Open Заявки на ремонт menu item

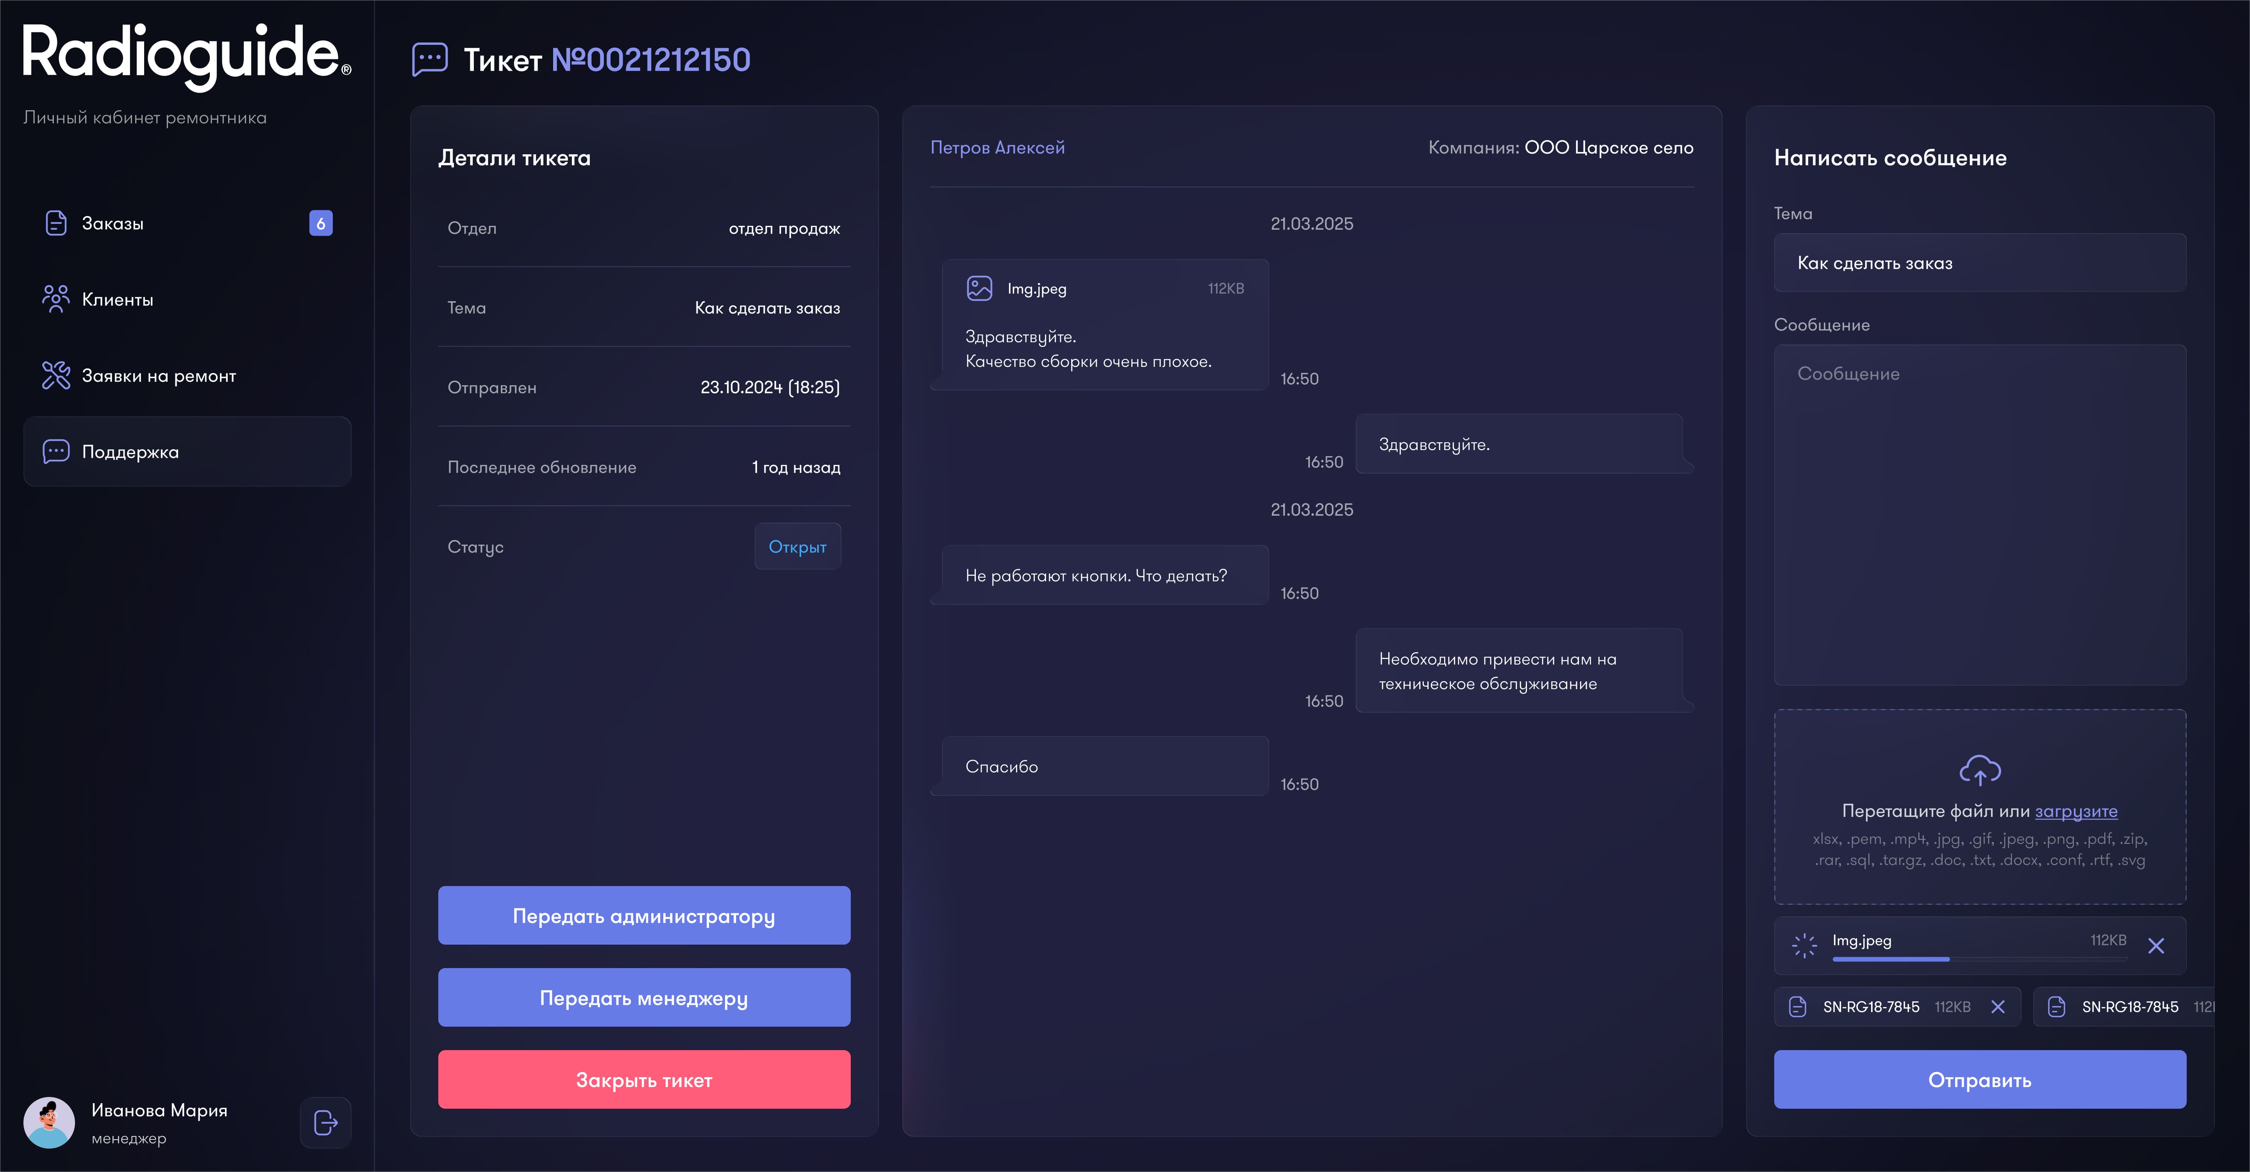click(187, 375)
